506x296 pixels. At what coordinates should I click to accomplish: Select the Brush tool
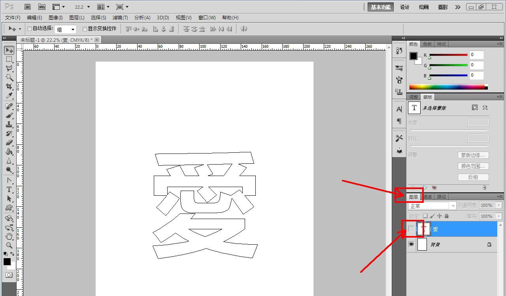(9, 116)
